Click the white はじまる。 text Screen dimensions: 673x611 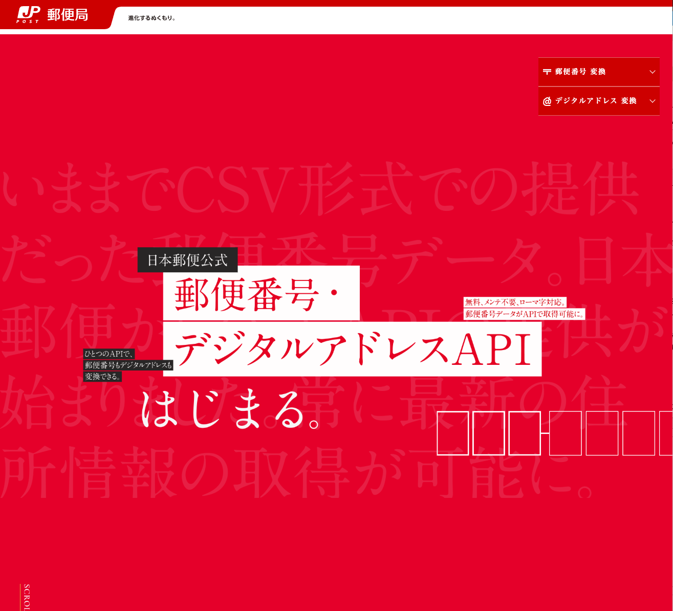[x=231, y=410]
